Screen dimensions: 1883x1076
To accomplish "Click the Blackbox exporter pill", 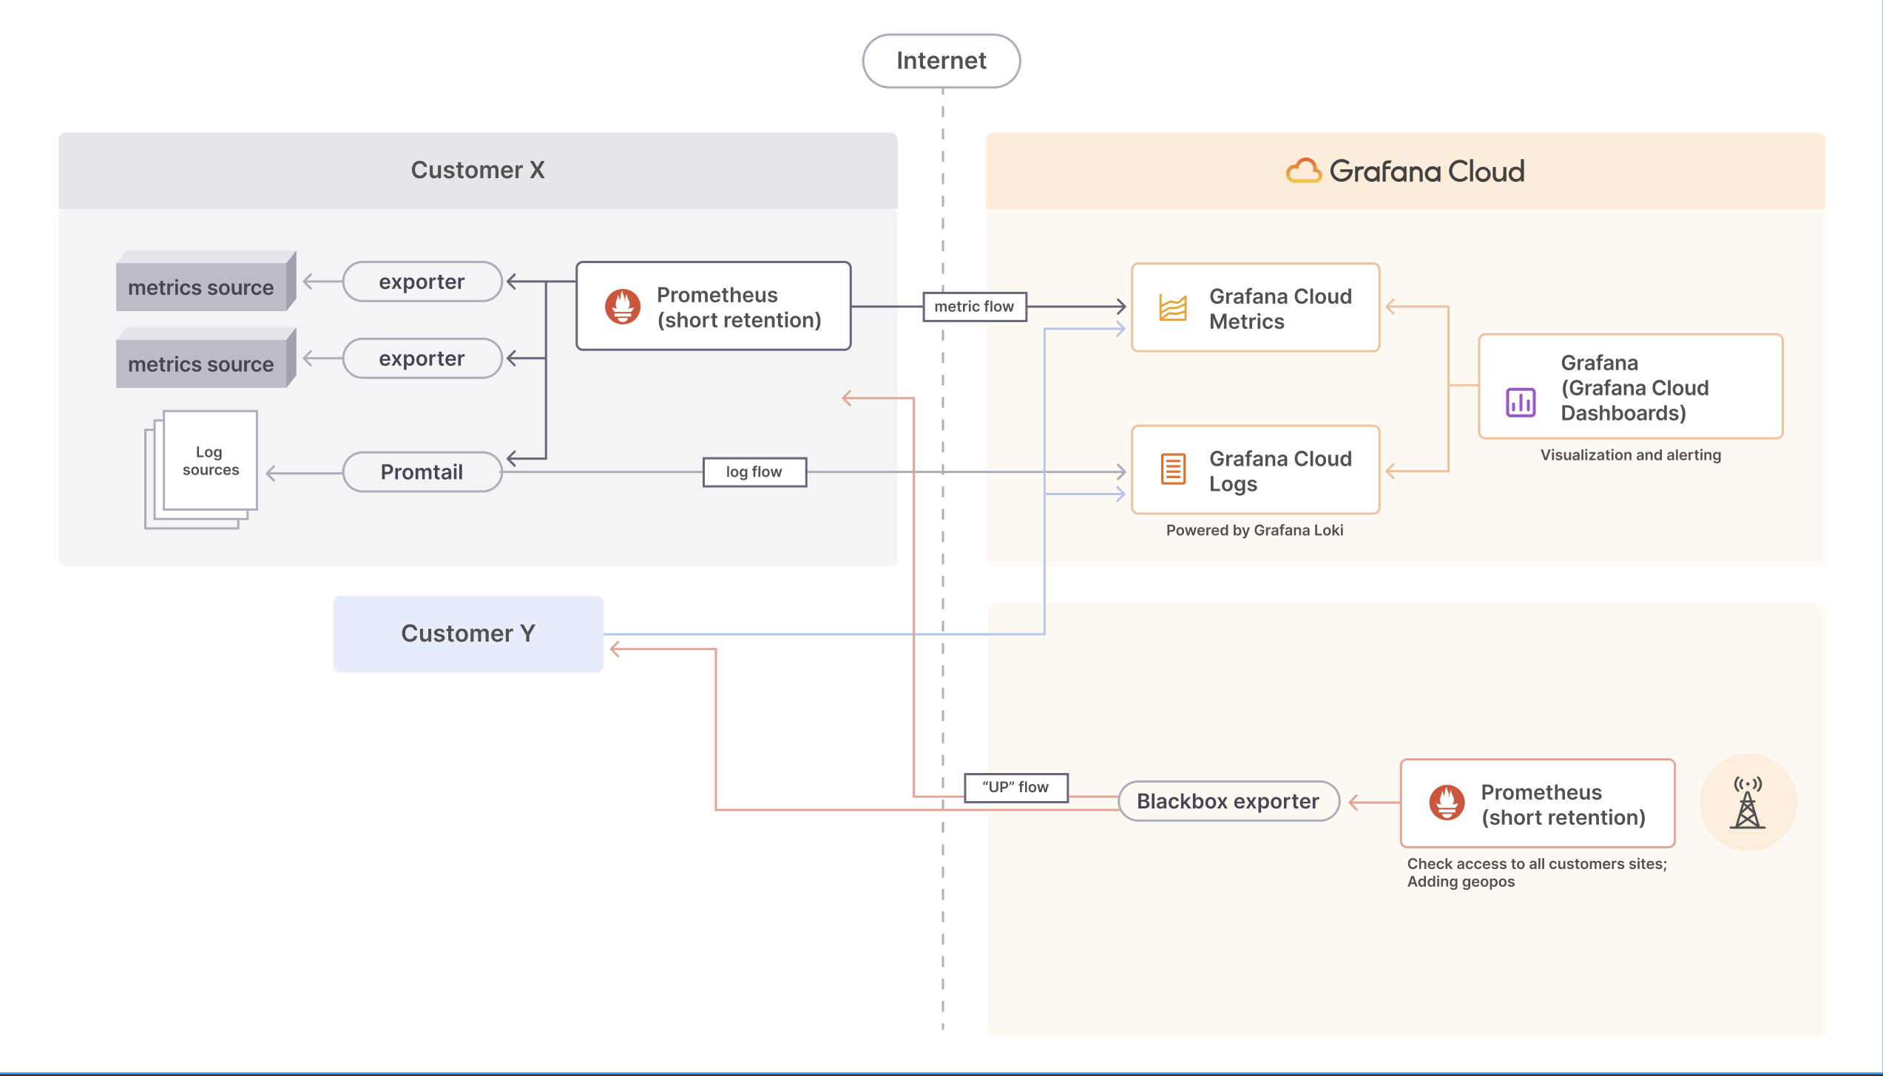I will [1228, 801].
